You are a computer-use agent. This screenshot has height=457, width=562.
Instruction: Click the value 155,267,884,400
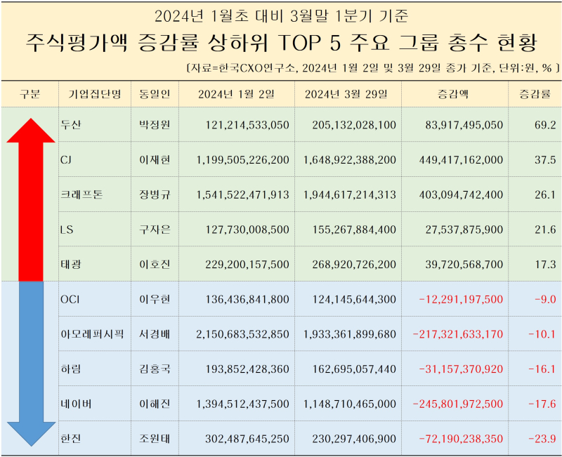(x=354, y=230)
